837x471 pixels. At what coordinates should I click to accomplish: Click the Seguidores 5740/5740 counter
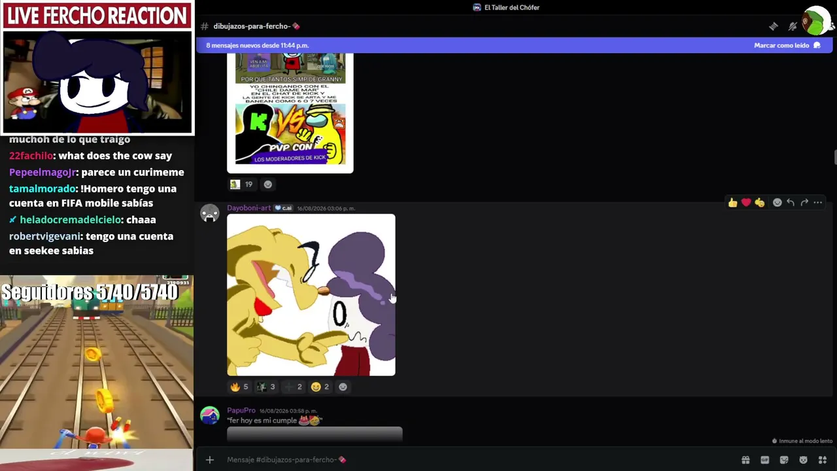point(90,292)
